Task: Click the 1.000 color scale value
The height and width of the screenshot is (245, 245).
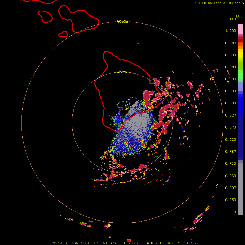Action: coord(231,30)
